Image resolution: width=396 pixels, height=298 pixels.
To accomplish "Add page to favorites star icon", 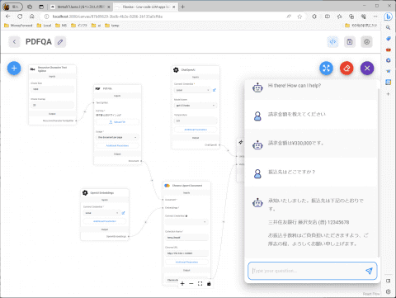I will (299, 17).
